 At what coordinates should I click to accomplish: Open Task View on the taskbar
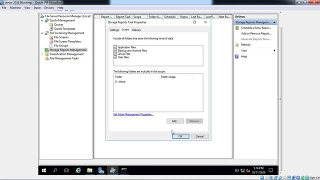click(66, 170)
